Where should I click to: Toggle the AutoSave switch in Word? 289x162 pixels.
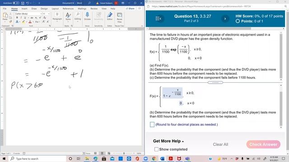coord(16,3)
